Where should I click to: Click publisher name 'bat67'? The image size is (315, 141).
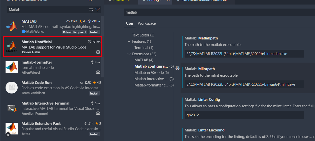[26, 134]
